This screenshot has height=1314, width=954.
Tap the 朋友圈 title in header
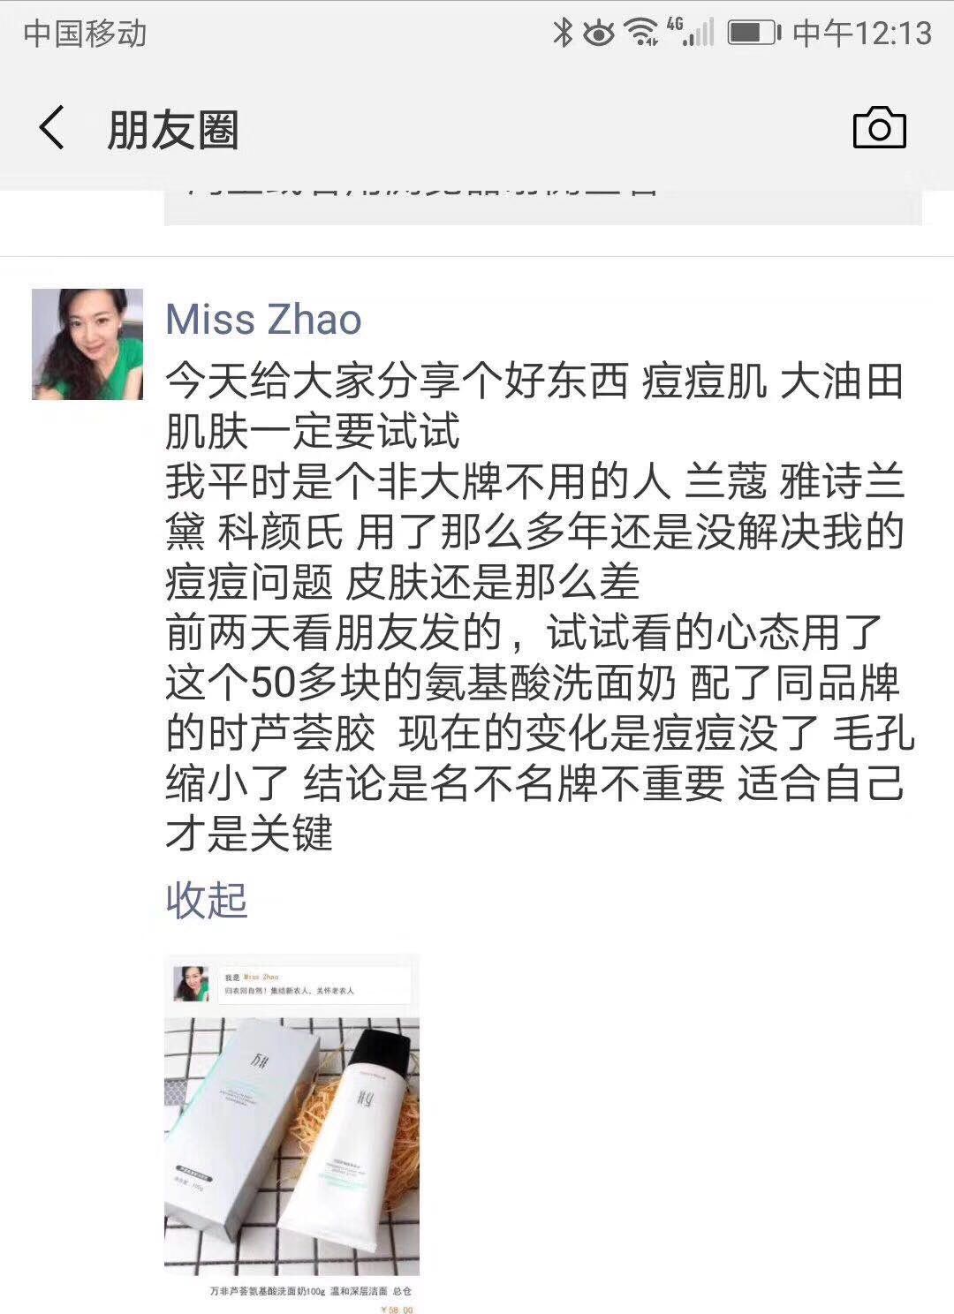(x=173, y=129)
